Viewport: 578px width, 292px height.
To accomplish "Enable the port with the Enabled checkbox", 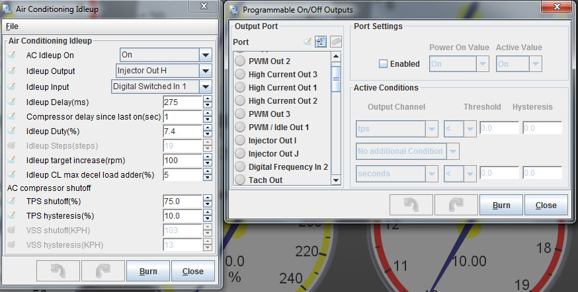I will click(383, 64).
